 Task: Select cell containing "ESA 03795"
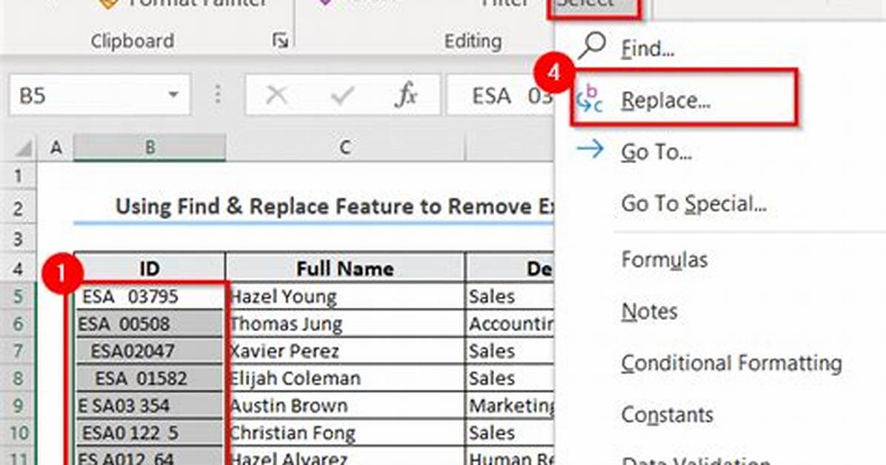coord(150,296)
